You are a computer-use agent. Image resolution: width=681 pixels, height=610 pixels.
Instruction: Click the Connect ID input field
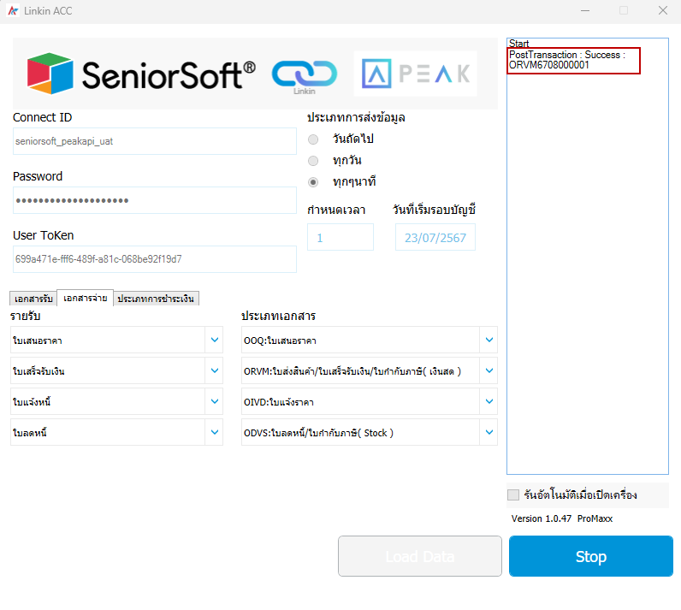tap(155, 141)
